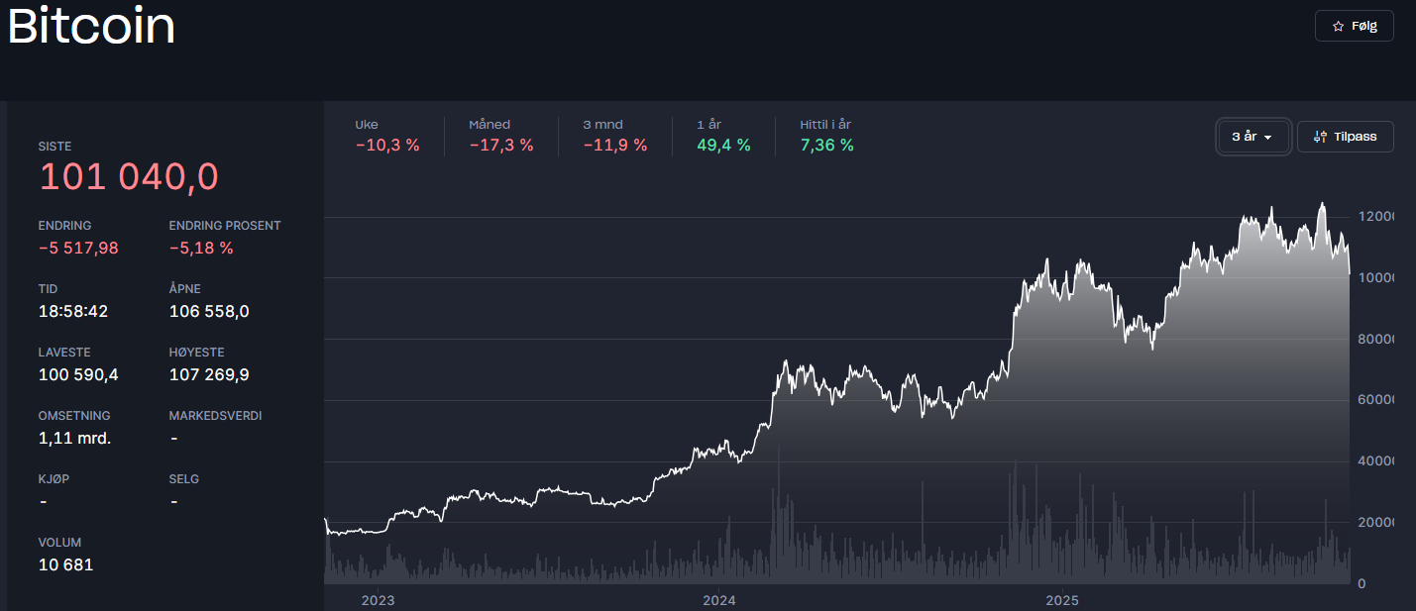This screenshot has height=611, width=1416.
Task: Click the 2023 label on time axis
Action: point(378,600)
